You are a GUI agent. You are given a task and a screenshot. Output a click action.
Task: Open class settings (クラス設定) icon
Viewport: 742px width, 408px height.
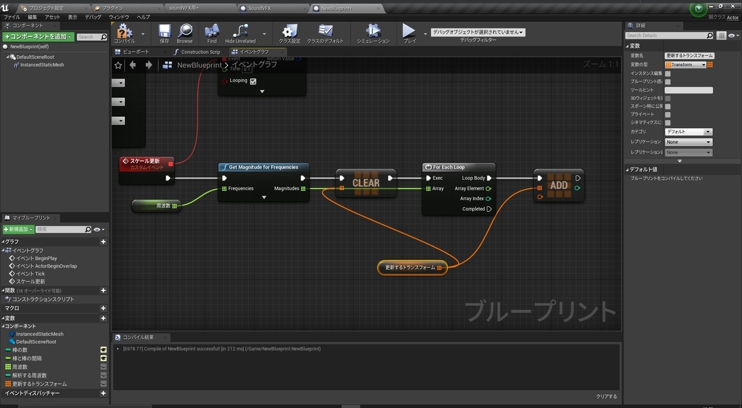click(x=289, y=31)
